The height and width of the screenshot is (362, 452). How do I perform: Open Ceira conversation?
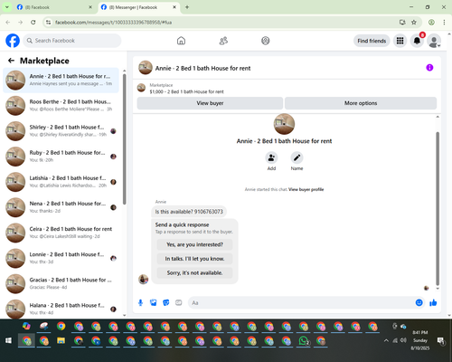click(x=61, y=233)
